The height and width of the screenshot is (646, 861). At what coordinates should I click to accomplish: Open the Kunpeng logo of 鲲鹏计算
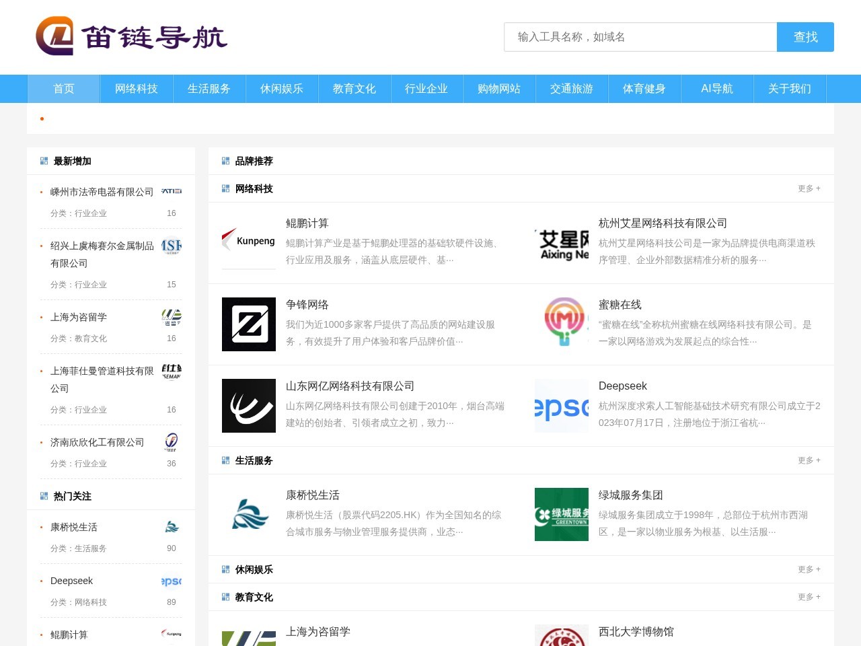249,243
